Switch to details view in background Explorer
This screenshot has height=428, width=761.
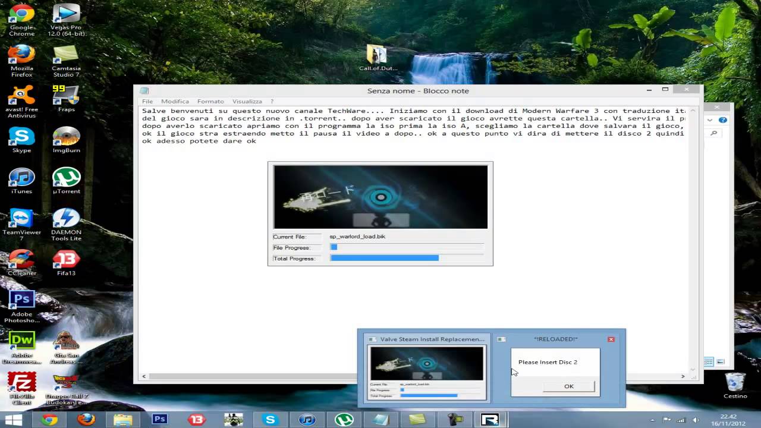(709, 361)
